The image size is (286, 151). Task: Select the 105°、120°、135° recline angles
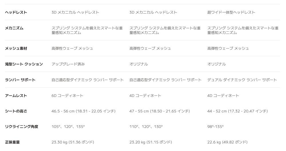68,126
